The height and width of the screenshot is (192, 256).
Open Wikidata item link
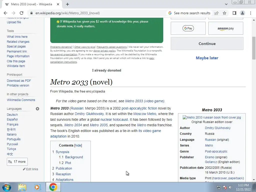(x=16, y=66)
